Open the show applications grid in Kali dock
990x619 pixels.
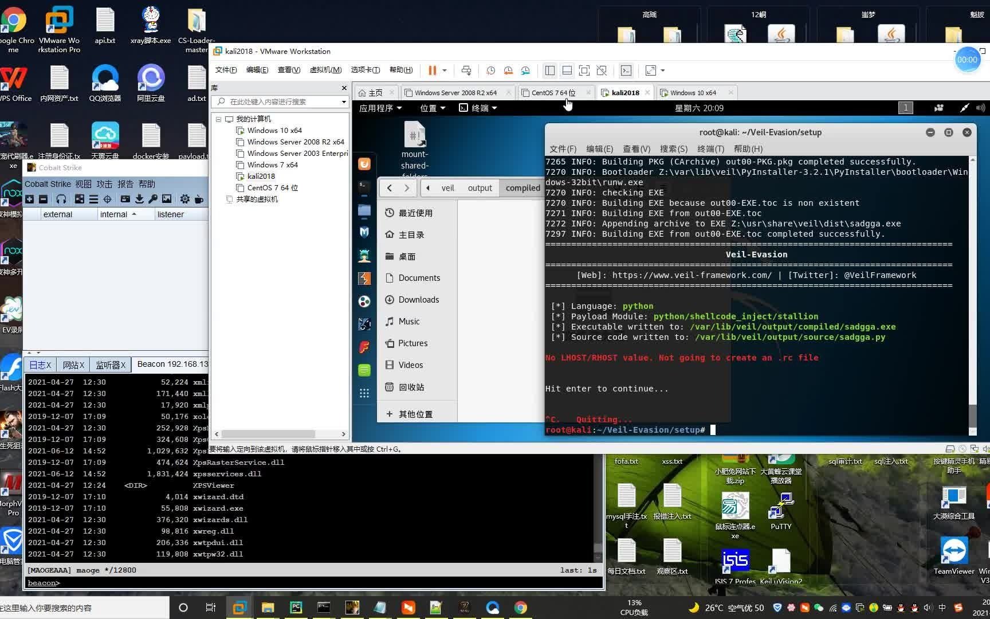point(364,393)
